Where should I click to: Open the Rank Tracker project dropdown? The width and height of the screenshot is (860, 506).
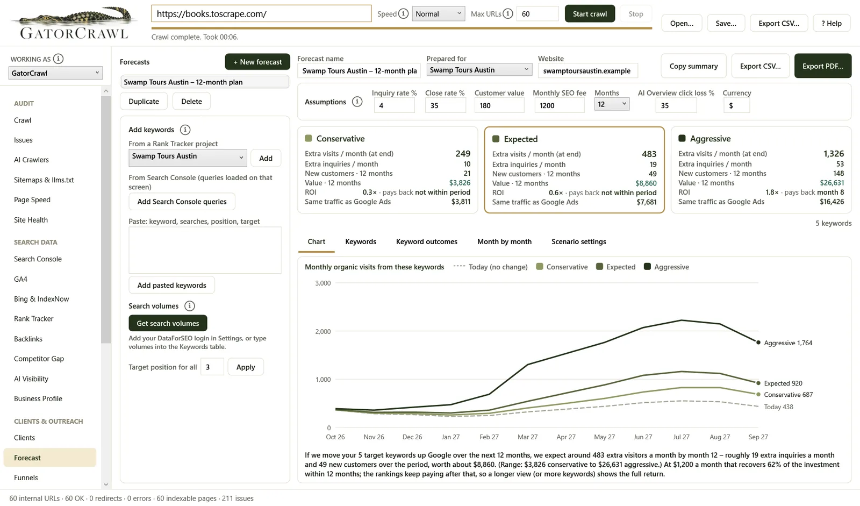pos(188,158)
